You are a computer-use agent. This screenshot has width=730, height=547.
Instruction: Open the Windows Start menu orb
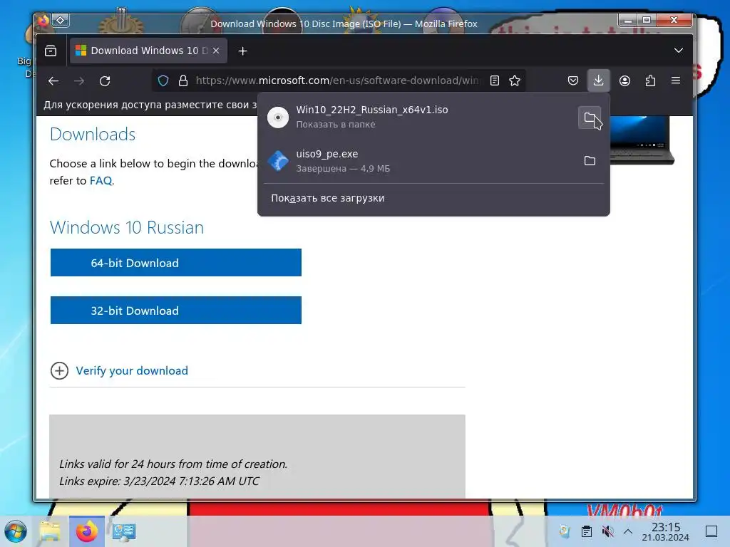coord(16,531)
